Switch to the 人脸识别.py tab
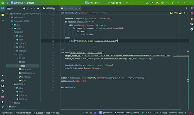This screenshot has height=115, width=194. (50, 9)
